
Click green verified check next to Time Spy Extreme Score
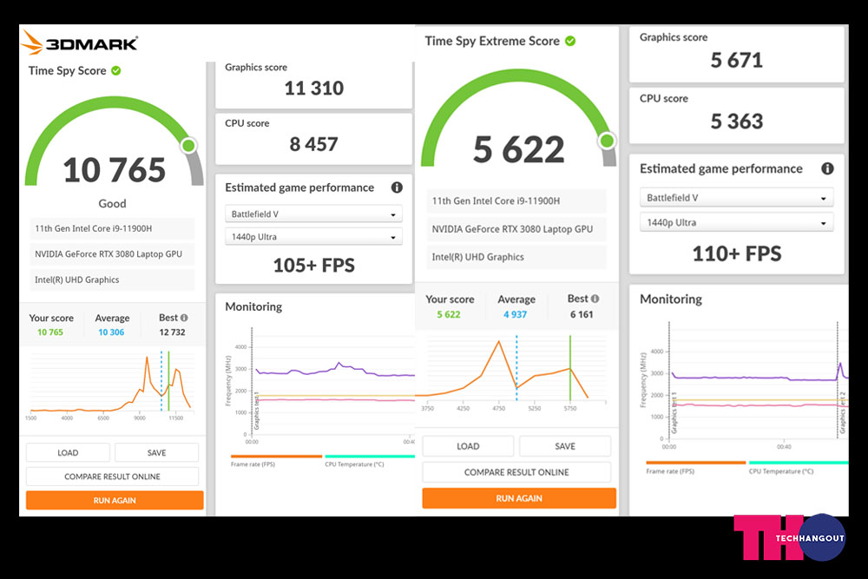(570, 41)
